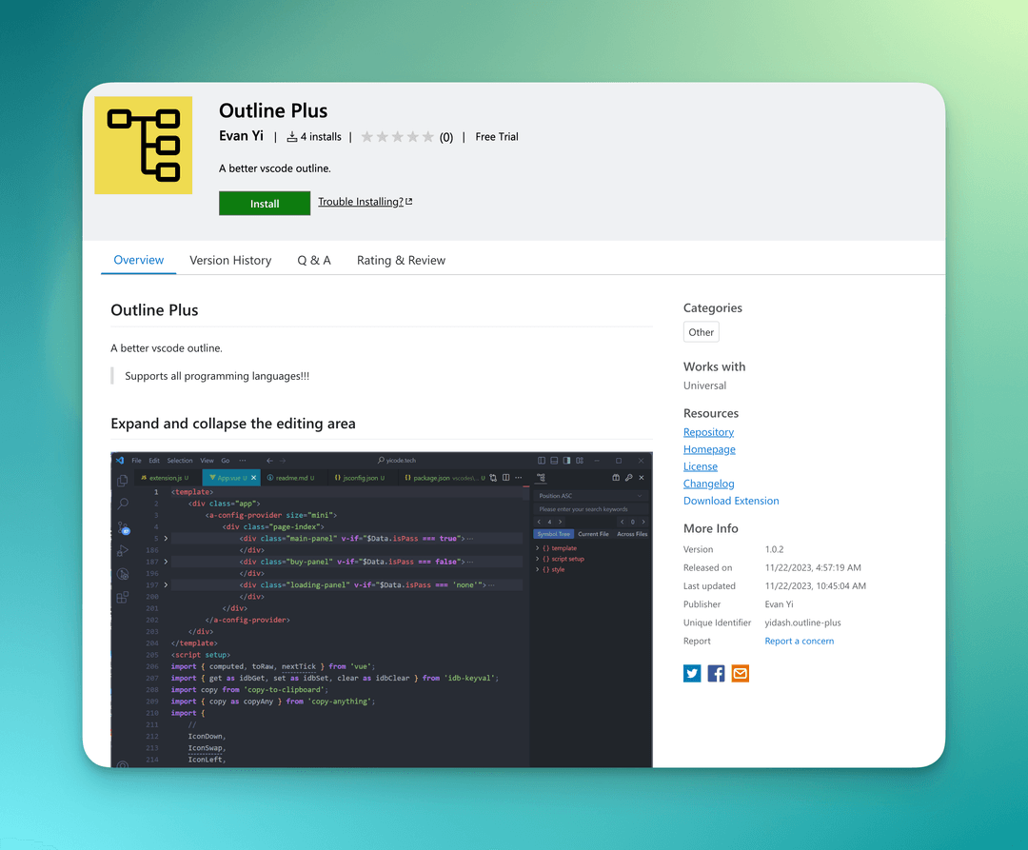Open the Changelog link
The height and width of the screenshot is (850, 1028).
[709, 483]
